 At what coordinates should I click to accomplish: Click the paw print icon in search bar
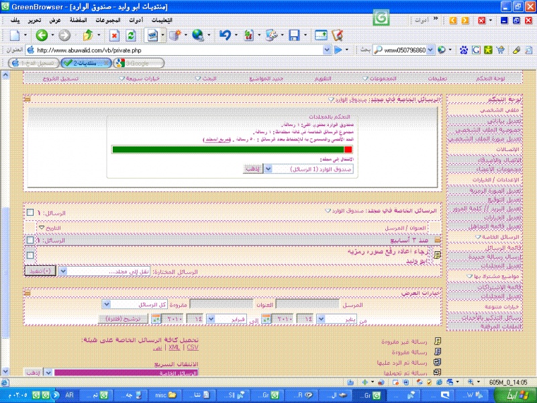pos(463,50)
